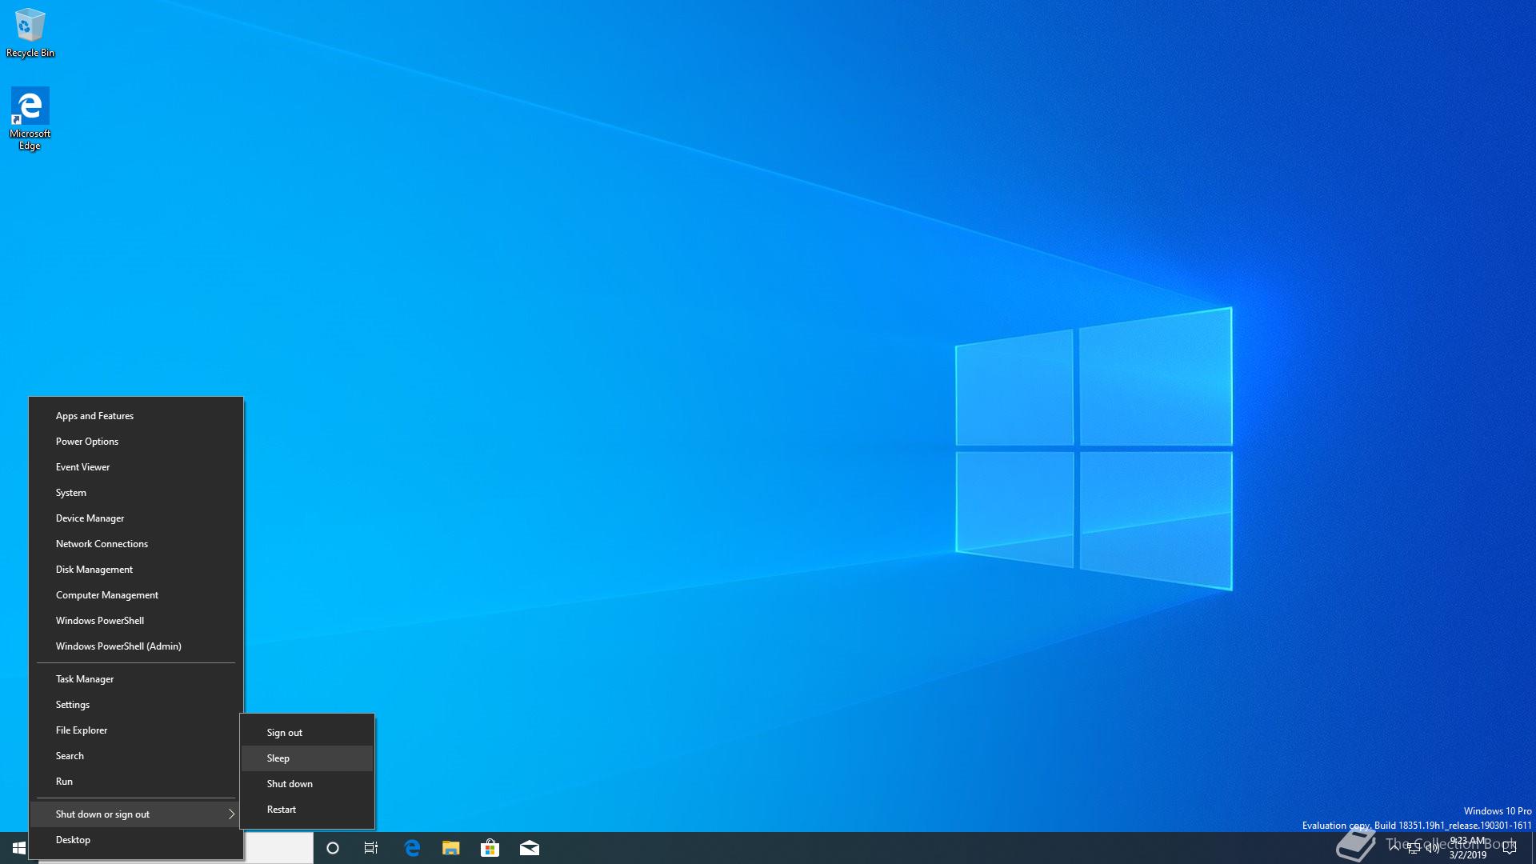The width and height of the screenshot is (1536, 864).
Task: Select the Microsoft Edge desktop shortcut
Action: (x=30, y=118)
